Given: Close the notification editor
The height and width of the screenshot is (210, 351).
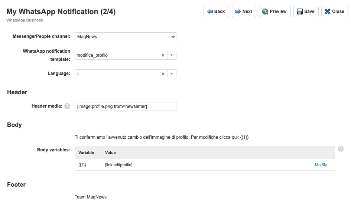Looking at the screenshot, I should pos(334,12).
